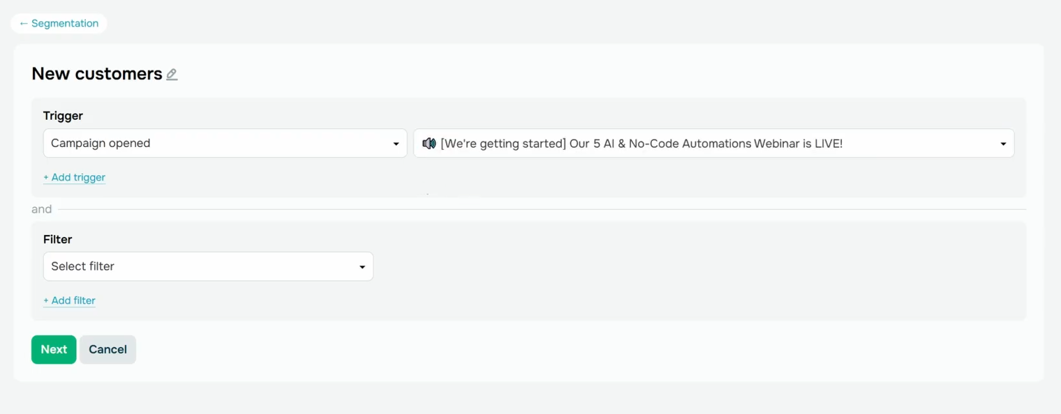Click Next to proceed with the segment
The image size is (1061, 414).
54,349
